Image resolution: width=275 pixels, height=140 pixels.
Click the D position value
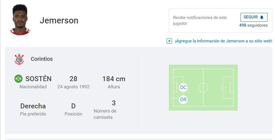pos(73,106)
